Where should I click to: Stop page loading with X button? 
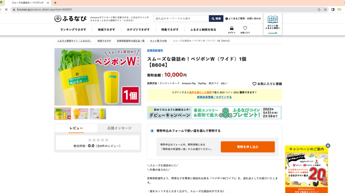click(x=6, y=10)
